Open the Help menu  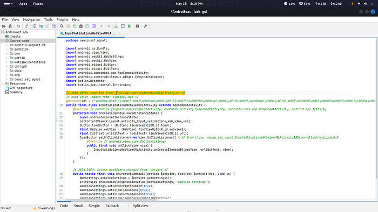click(76, 20)
